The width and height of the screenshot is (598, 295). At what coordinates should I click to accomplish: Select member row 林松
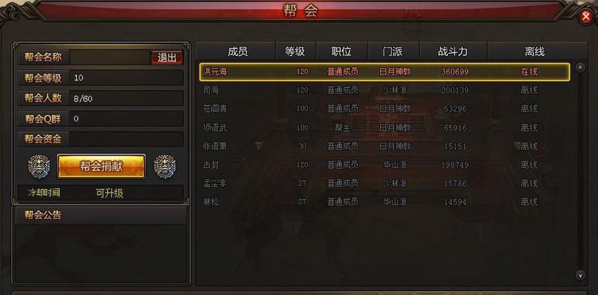point(384,201)
